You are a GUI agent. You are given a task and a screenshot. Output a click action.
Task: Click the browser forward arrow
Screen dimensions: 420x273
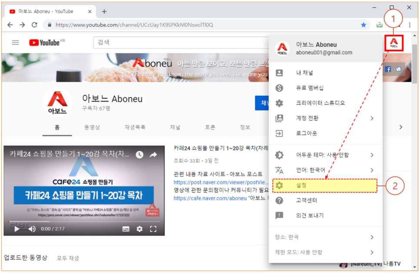[x=22, y=25]
